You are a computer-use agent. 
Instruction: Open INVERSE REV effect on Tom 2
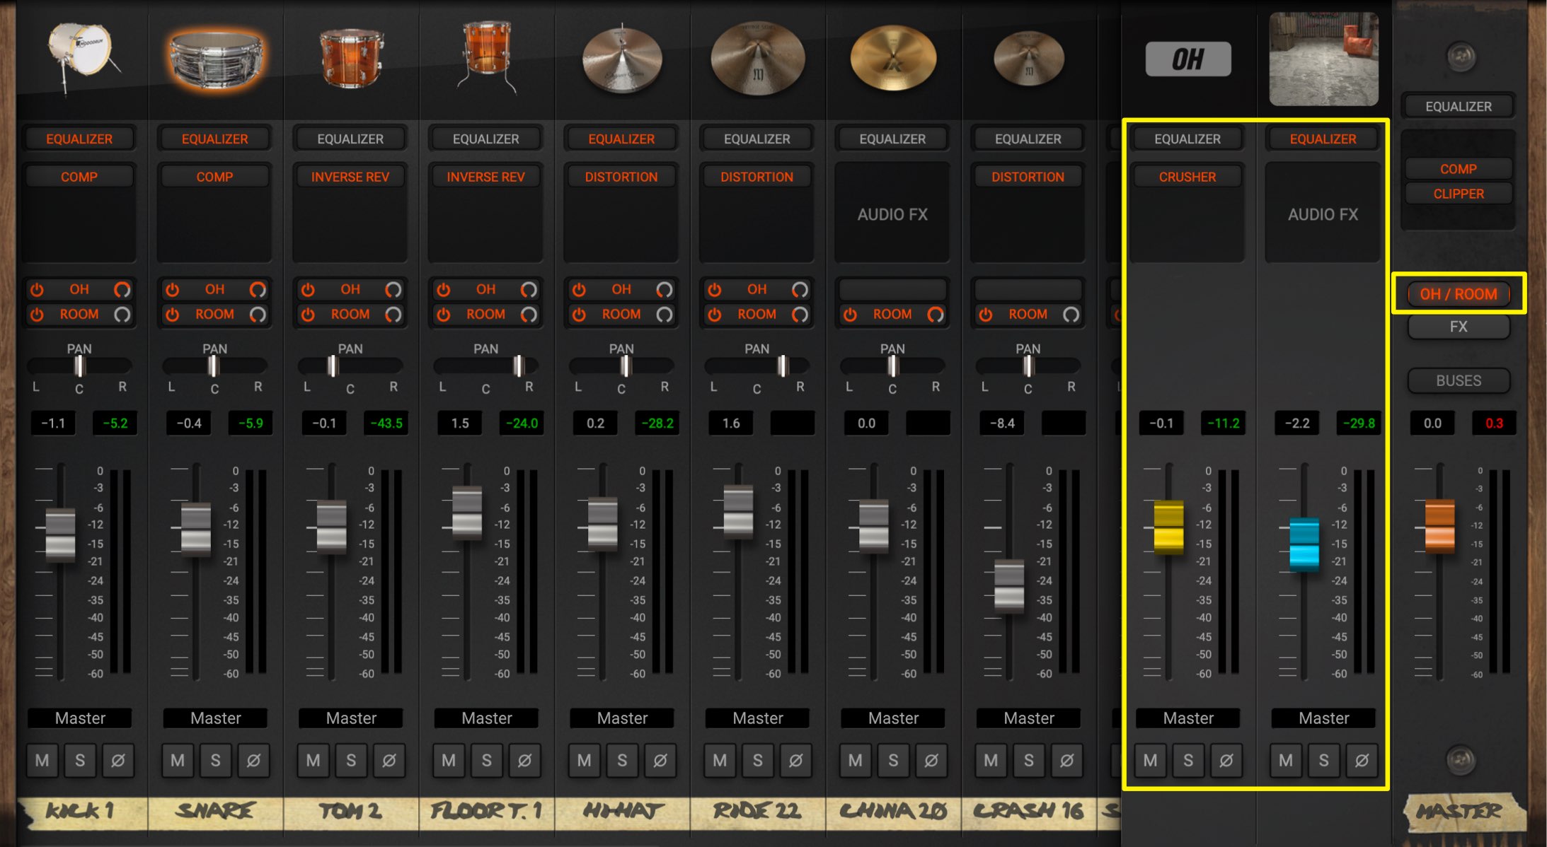click(350, 177)
